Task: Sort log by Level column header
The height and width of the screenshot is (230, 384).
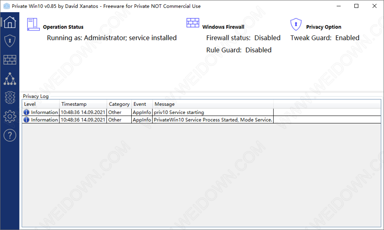Action: pos(41,104)
